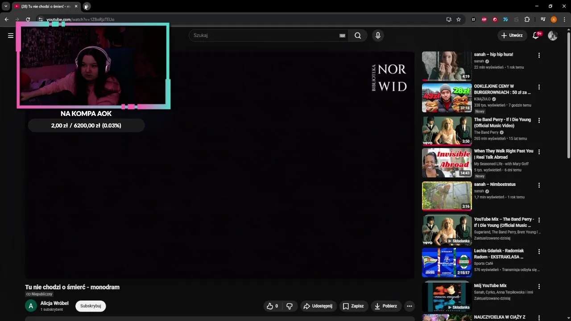The image size is (571, 321).
Task: Open the ODKLEJONE CENY burger video thumbnail
Action: [x=447, y=98]
